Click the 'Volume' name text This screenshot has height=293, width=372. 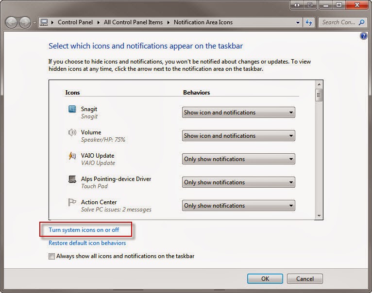pos(91,132)
